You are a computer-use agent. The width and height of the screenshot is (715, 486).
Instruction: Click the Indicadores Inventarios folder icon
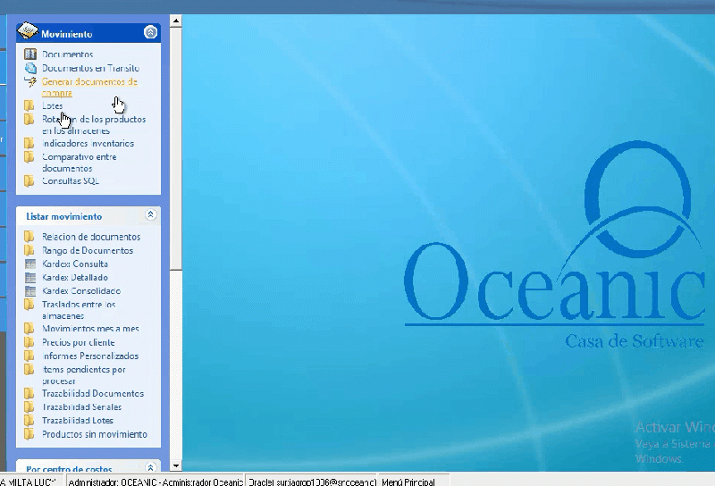click(30, 143)
